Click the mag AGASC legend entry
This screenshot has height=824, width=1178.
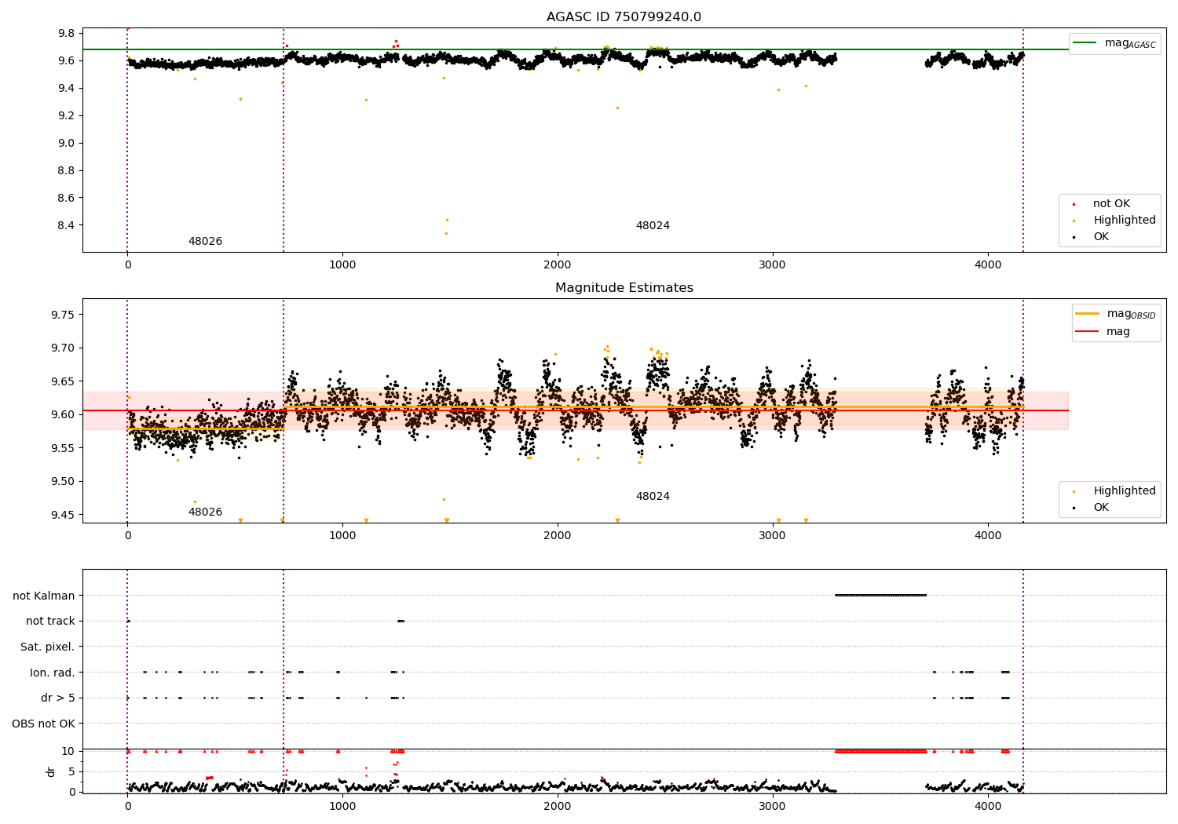pyautogui.click(x=1115, y=43)
